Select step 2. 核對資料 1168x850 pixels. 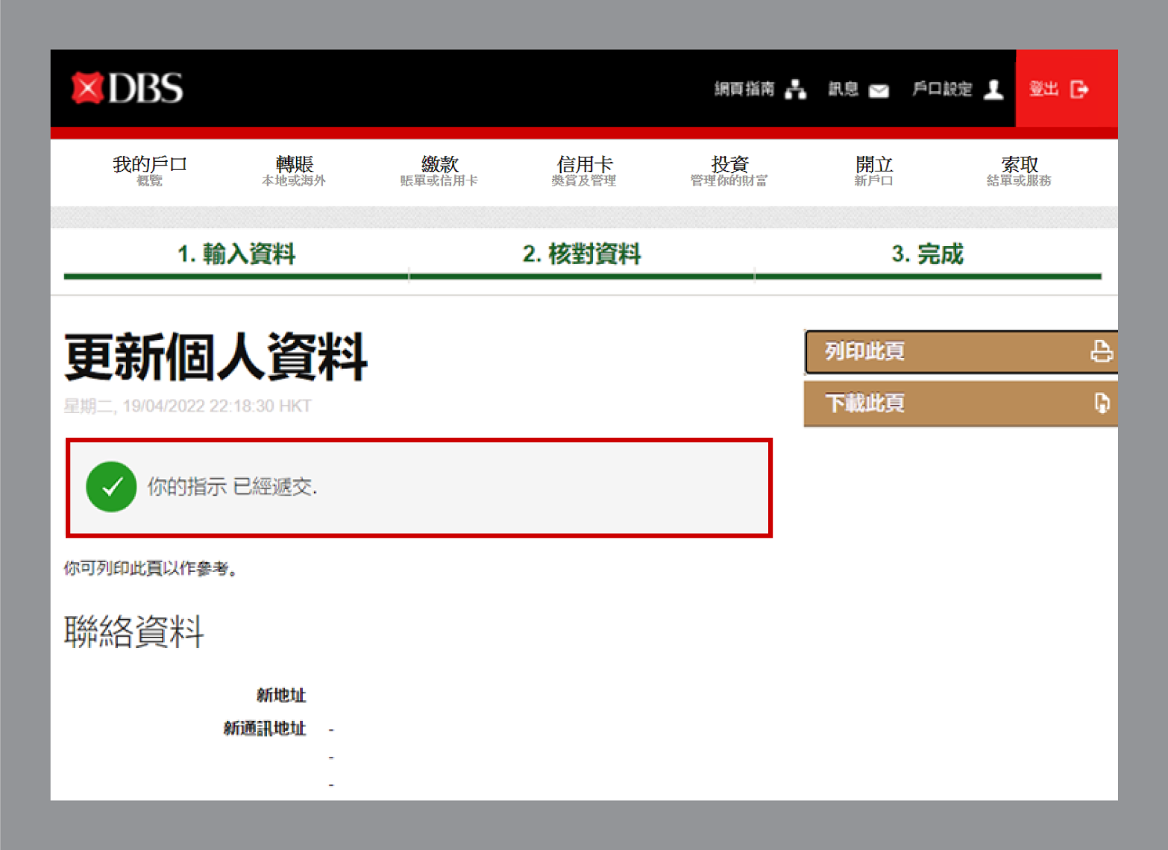(x=582, y=254)
